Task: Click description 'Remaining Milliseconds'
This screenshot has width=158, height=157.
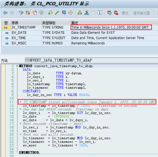Action: [x=88, y=43]
